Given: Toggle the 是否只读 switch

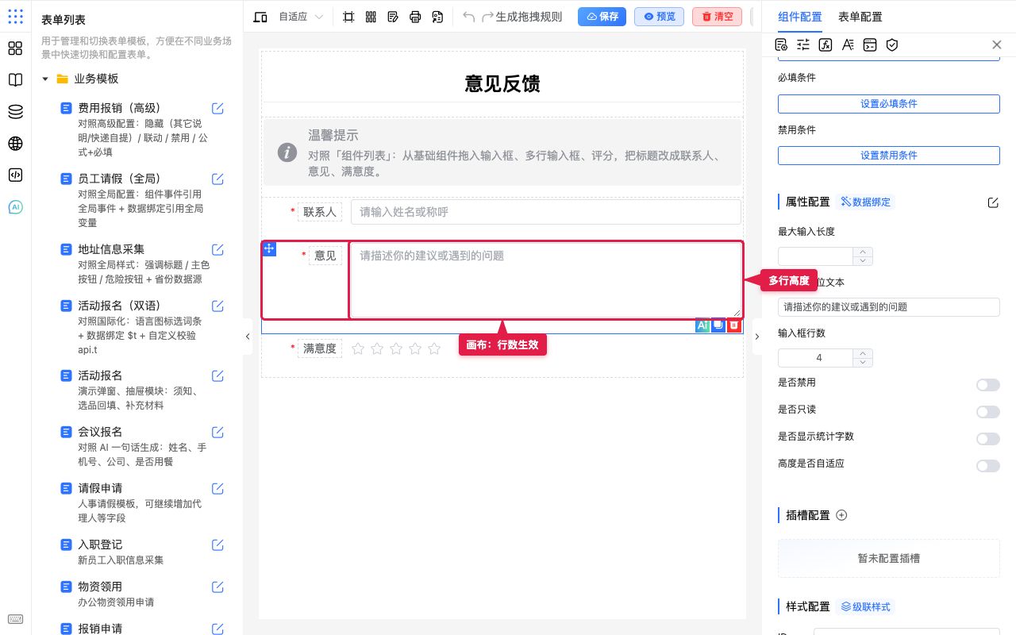Looking at the screenshot, I should click(x=988, y=412).
